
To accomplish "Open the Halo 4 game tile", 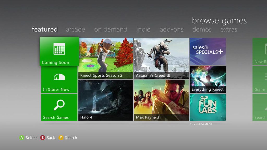I will [106, 100].
